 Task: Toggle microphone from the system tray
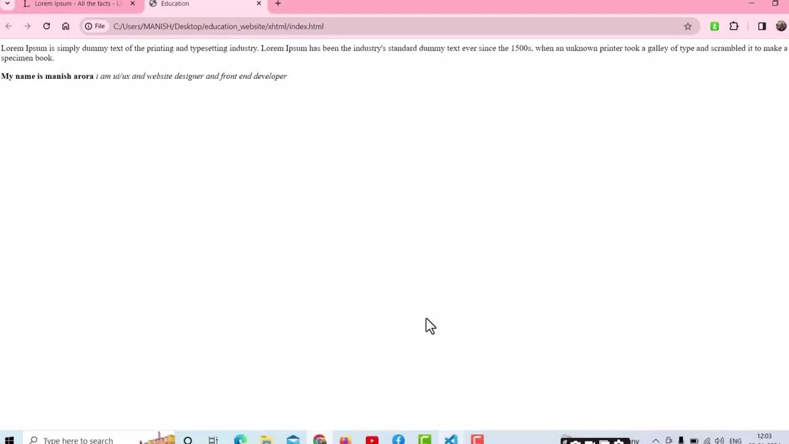coord(681,440)
